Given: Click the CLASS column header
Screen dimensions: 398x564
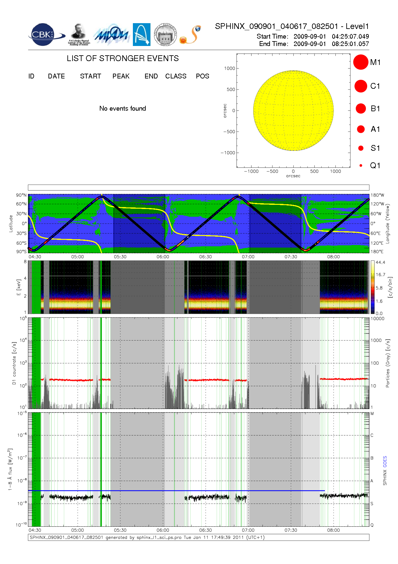Looking at the screenshot, I should tap(176, 76).
